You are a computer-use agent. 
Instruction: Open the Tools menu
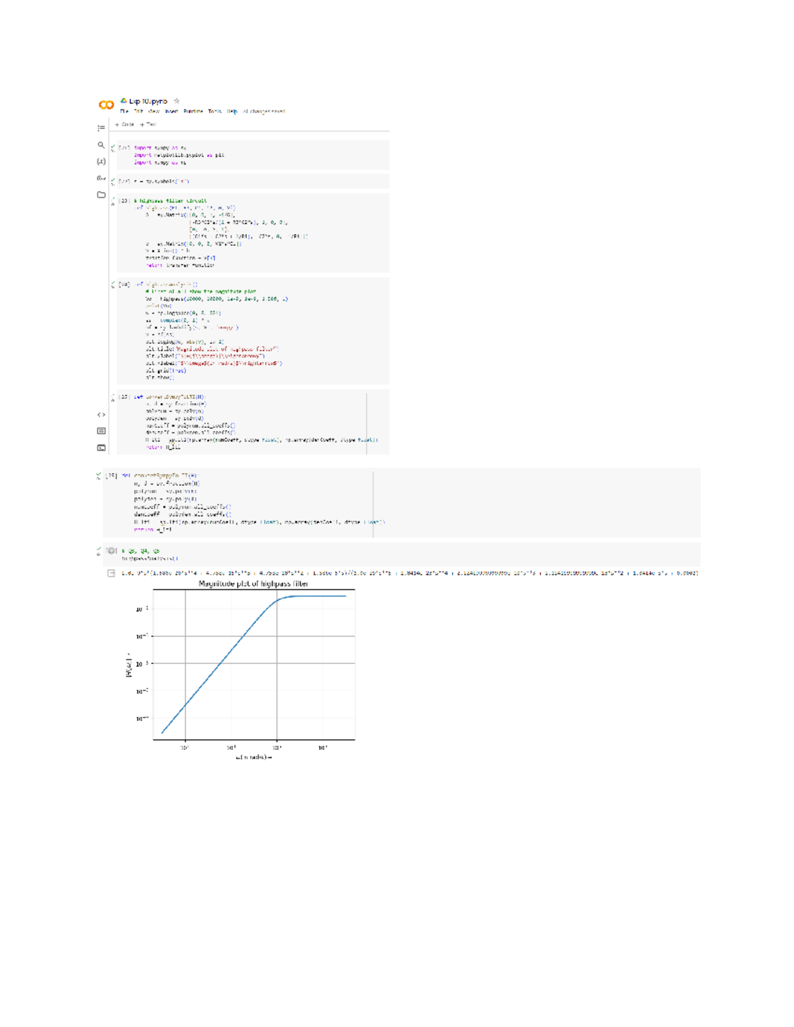tap(215, 111)
